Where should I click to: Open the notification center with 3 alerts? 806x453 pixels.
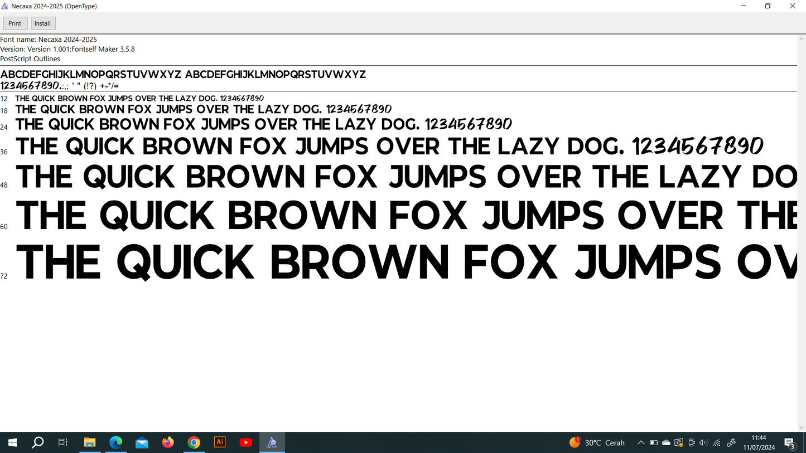coord(790,443)
